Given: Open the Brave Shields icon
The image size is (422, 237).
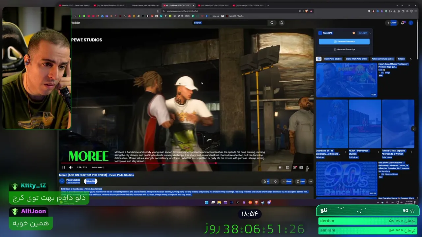Looking at the screenshot, I should 307,11.
